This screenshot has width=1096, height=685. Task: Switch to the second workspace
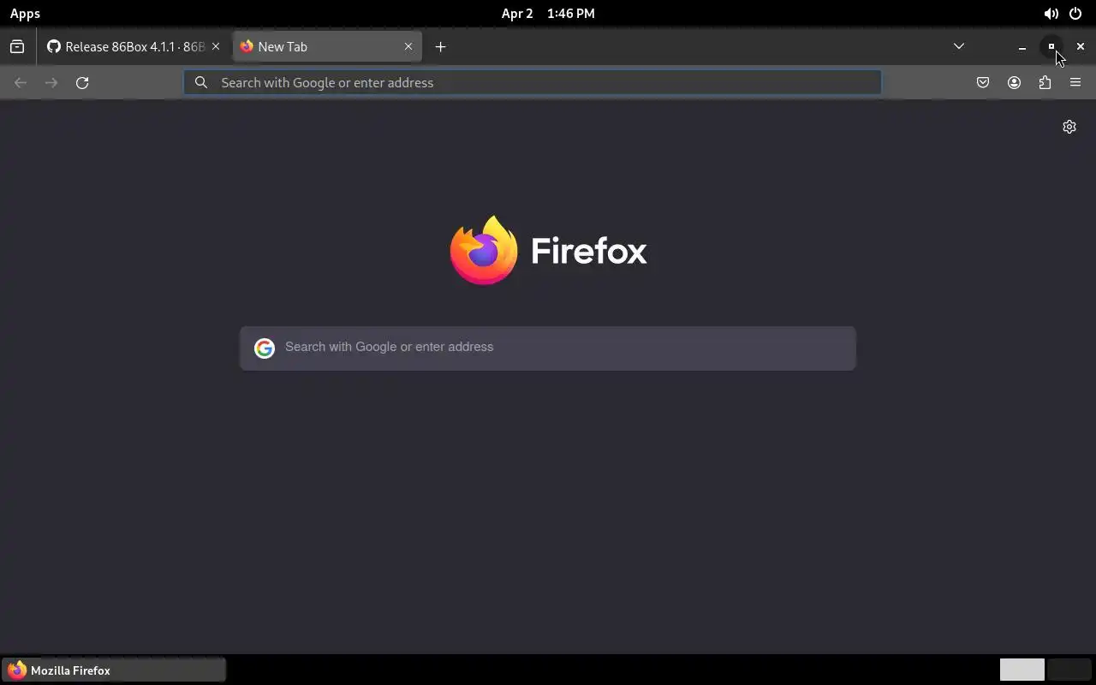click(x=1069, y=670)
